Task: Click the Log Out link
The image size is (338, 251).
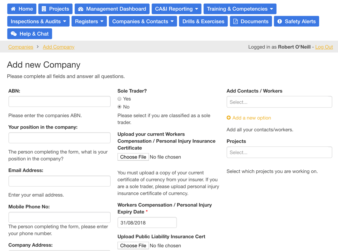Action: pyautogui.click(x=324, y=47)
